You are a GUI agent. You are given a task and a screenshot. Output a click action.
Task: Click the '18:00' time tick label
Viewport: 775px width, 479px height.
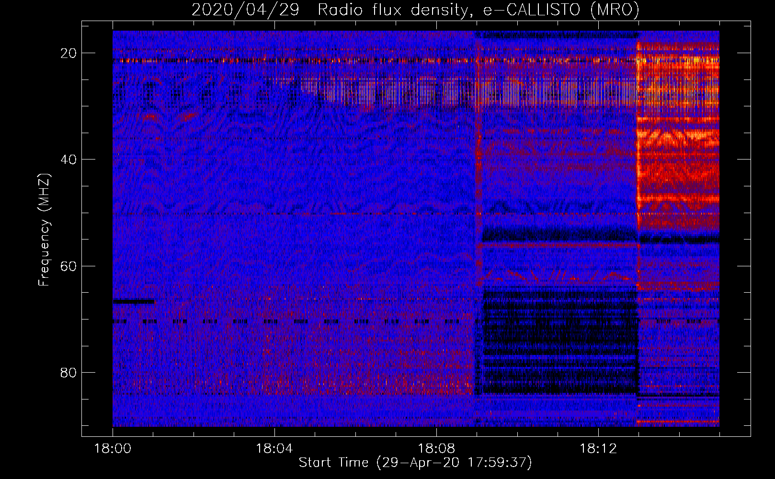(x=113, y=449)
